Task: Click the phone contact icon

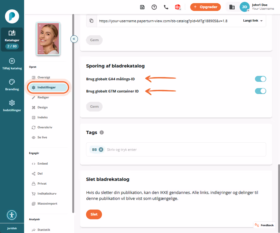Action: point(166,7)
